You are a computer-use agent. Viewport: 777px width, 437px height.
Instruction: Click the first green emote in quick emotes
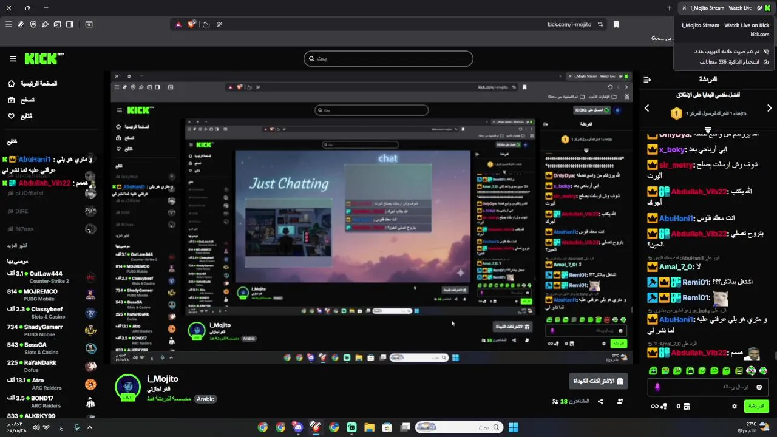pos(653,370)
